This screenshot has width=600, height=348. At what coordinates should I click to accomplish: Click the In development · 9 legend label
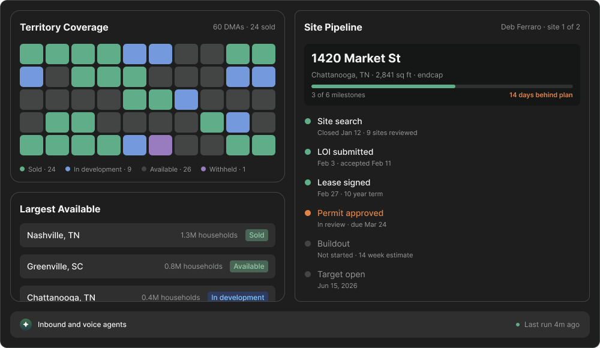pyautogui.click(x=103, y=169)
